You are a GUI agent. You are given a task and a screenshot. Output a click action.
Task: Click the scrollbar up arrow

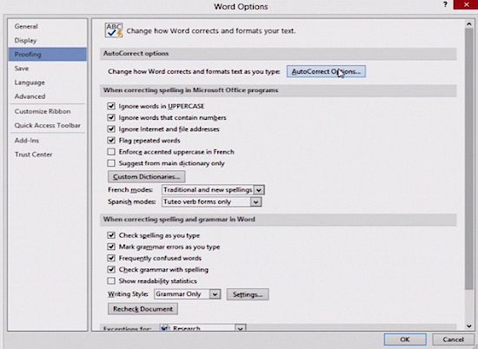coord(468,24)
